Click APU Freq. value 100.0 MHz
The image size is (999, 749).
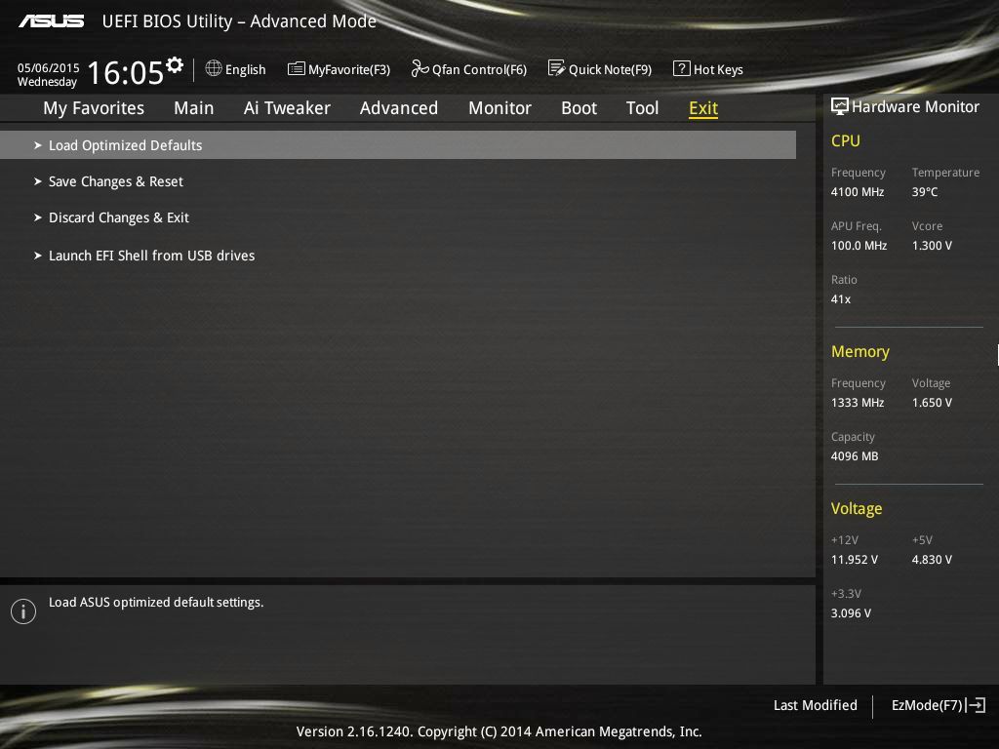coord(859,245)
